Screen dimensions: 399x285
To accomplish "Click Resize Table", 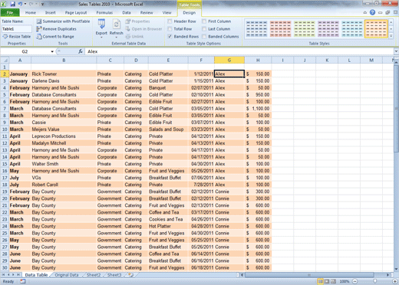I will pos(17,37).
